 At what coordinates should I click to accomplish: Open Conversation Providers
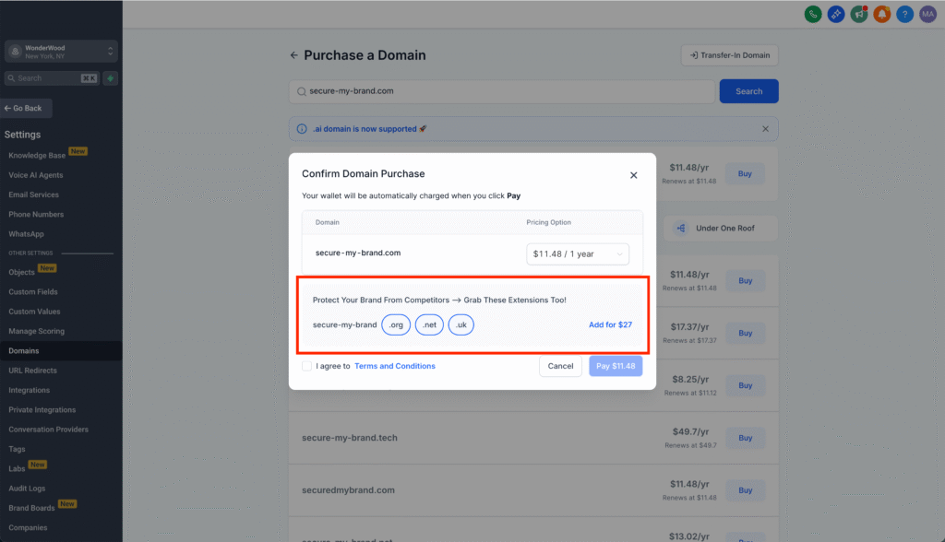click(x=48, y=430)
